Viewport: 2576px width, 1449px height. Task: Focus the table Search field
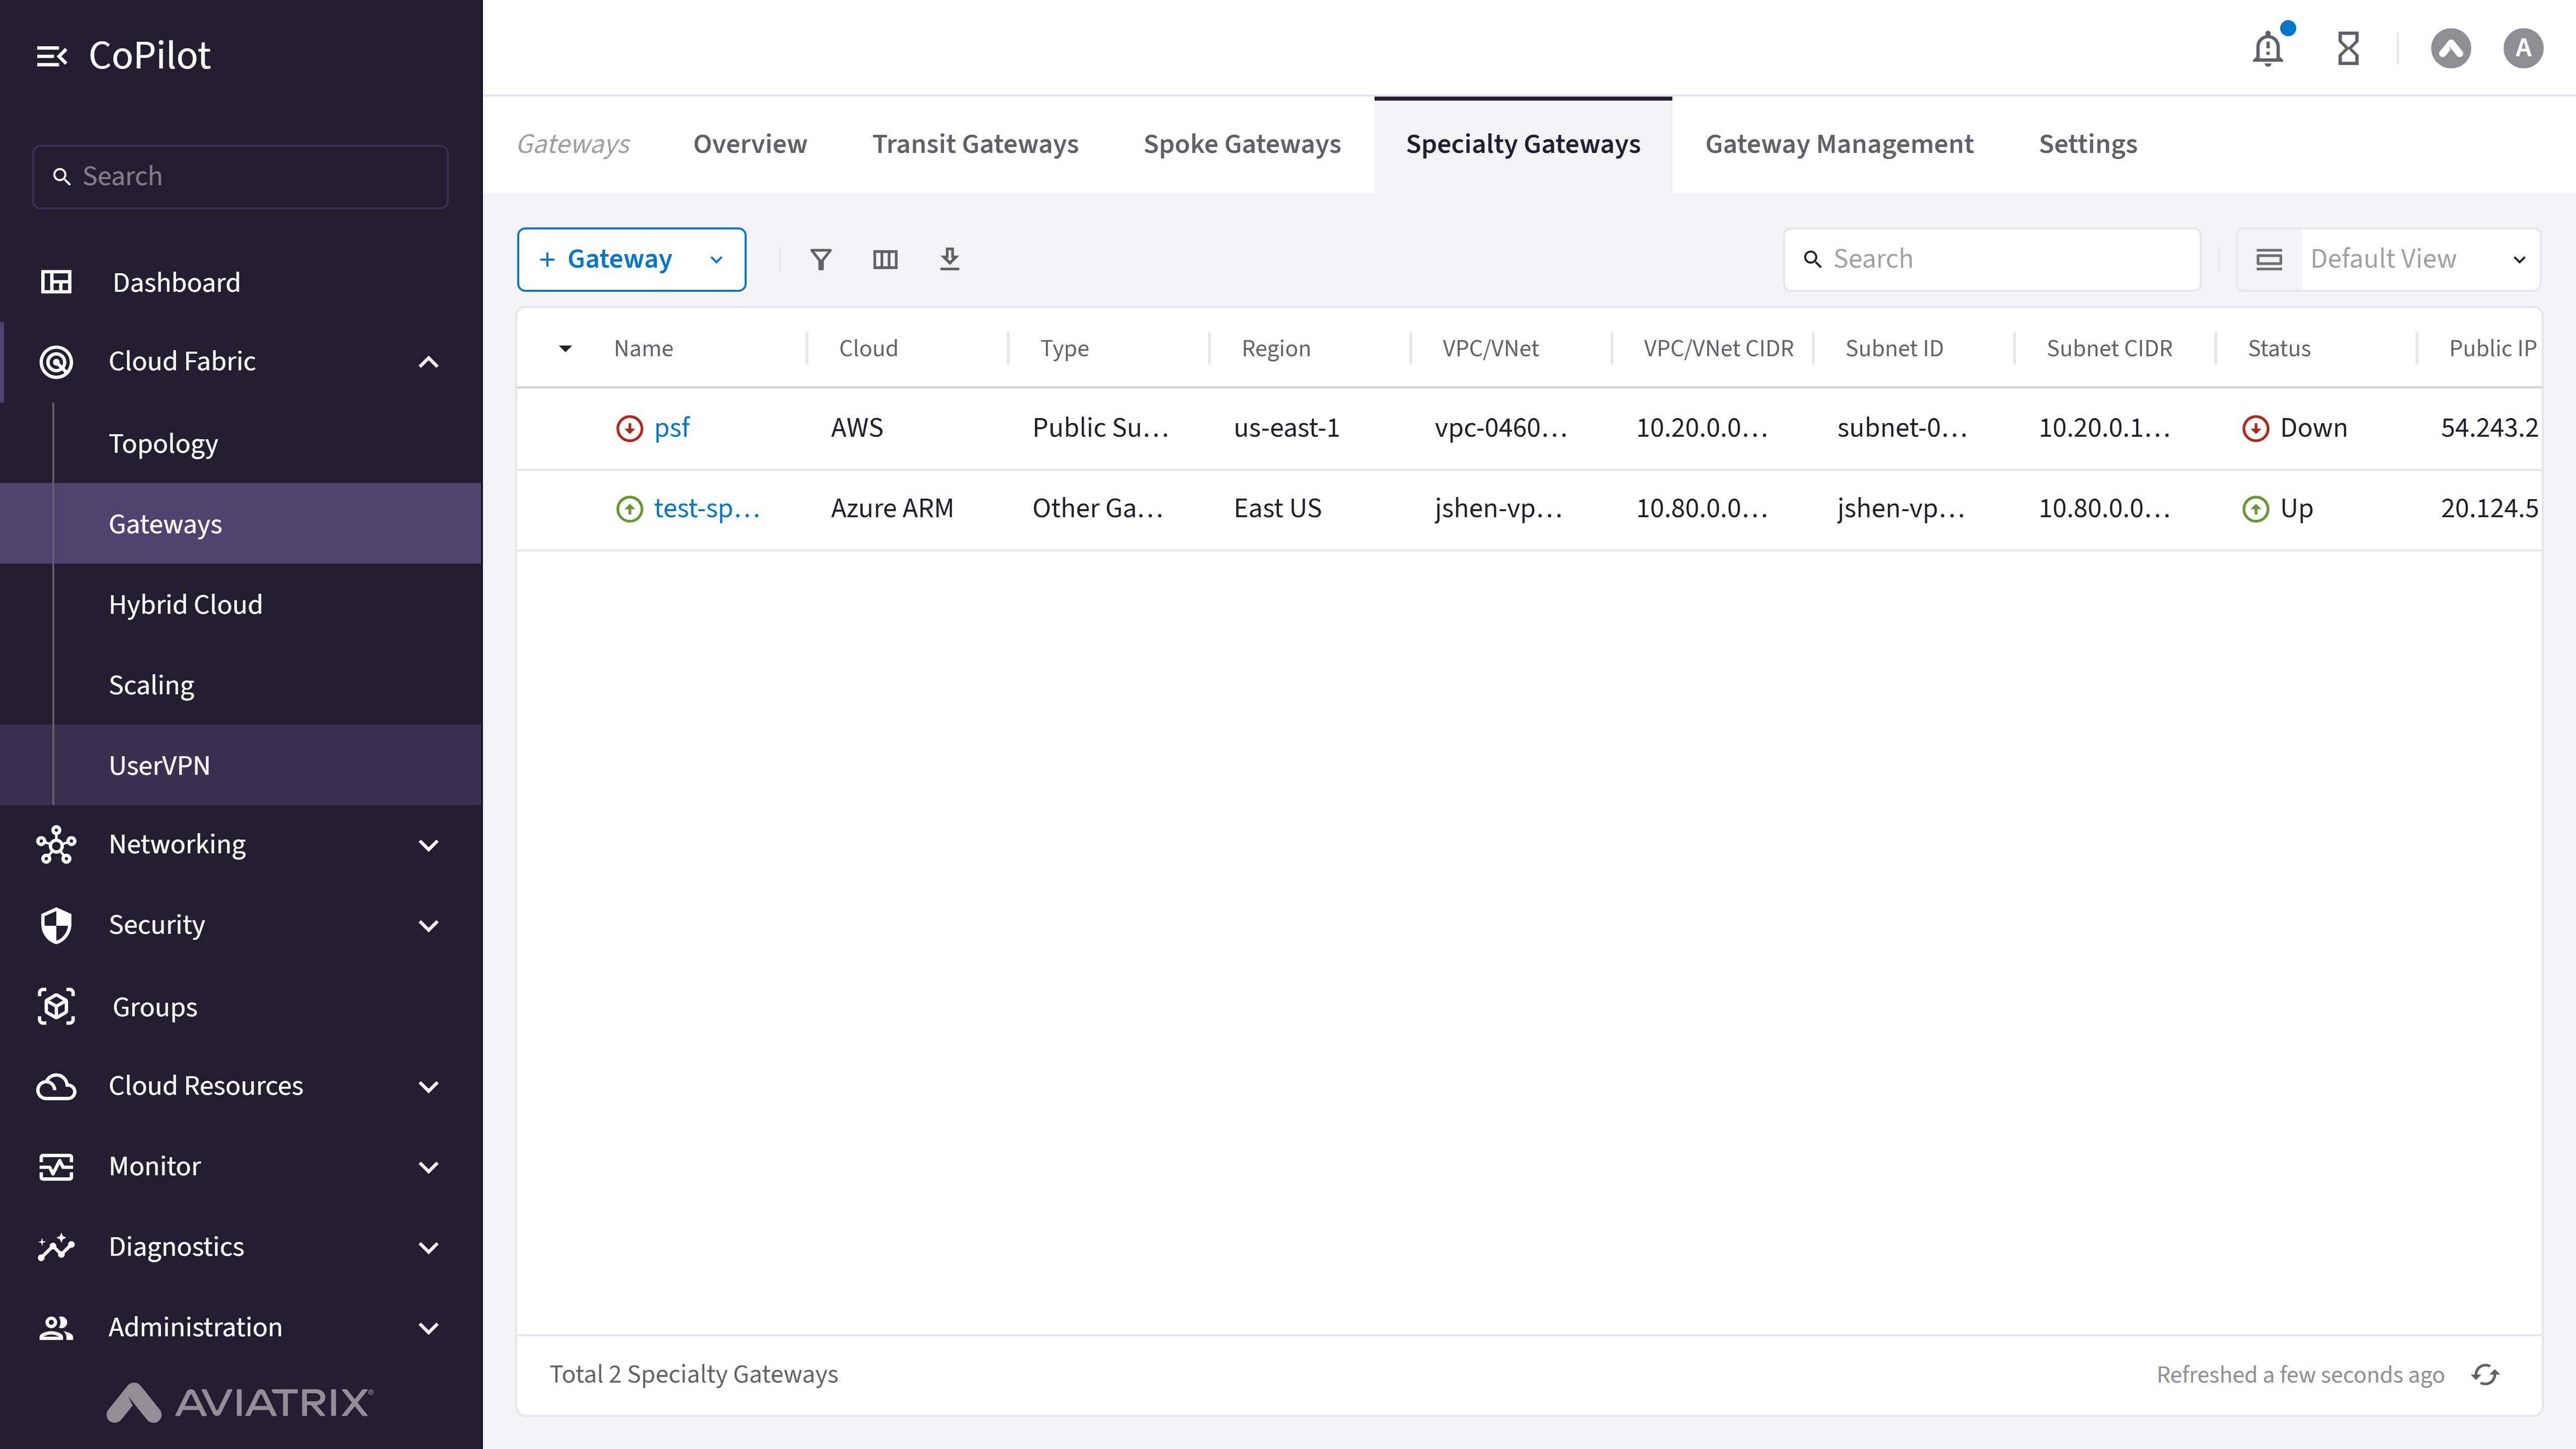1992,260
